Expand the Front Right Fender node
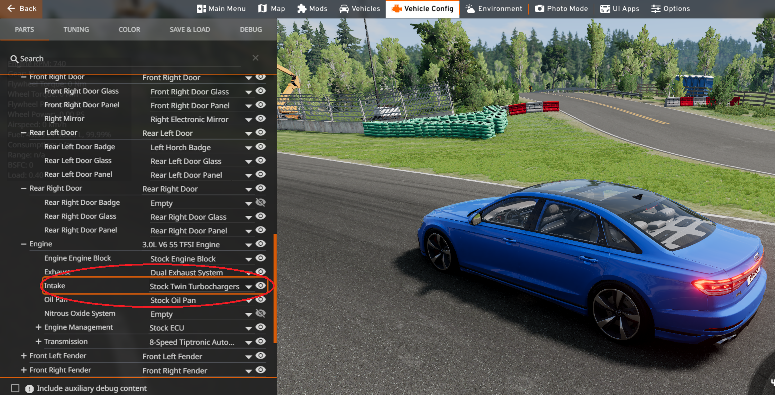Image resolution: width=775 pixels, height=395 pixels. pos(24,370)
